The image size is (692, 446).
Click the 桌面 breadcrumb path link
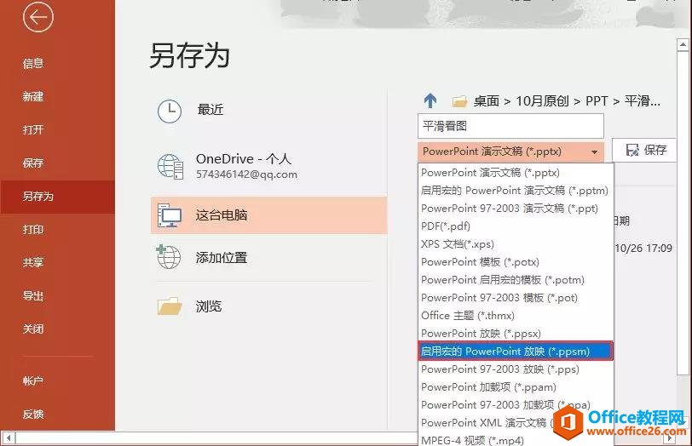[486, 101]
